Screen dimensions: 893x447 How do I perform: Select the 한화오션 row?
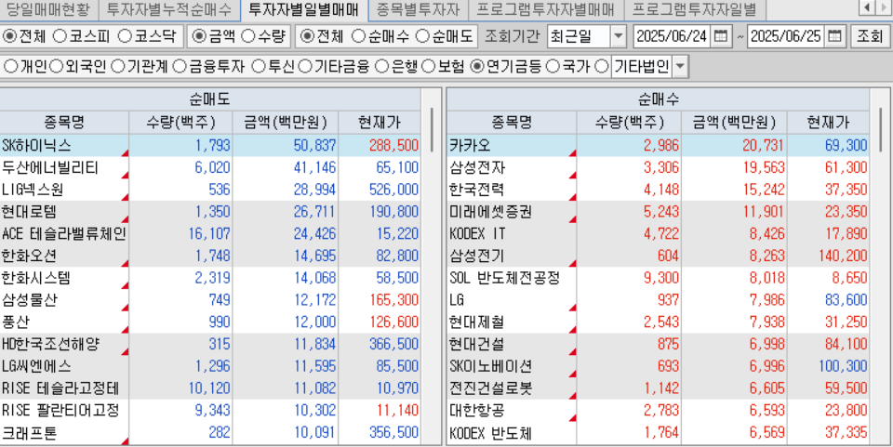click(x=210, y=256)
